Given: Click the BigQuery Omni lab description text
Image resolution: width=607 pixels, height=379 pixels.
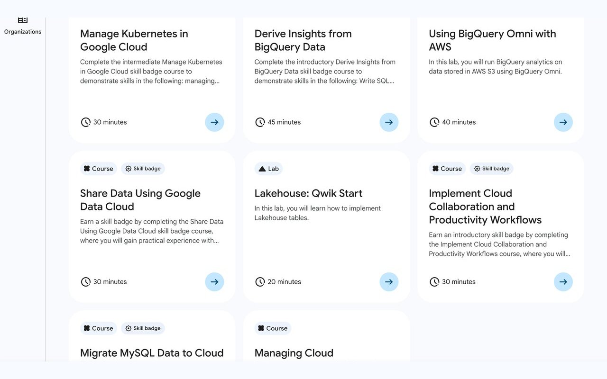Looking at the screenshot, I should 496,67.
